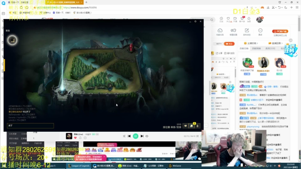This screenshot has height=169, width=301.
Task: Open the first-ranked contributor avatar with green background
Action: coord(247,62)
